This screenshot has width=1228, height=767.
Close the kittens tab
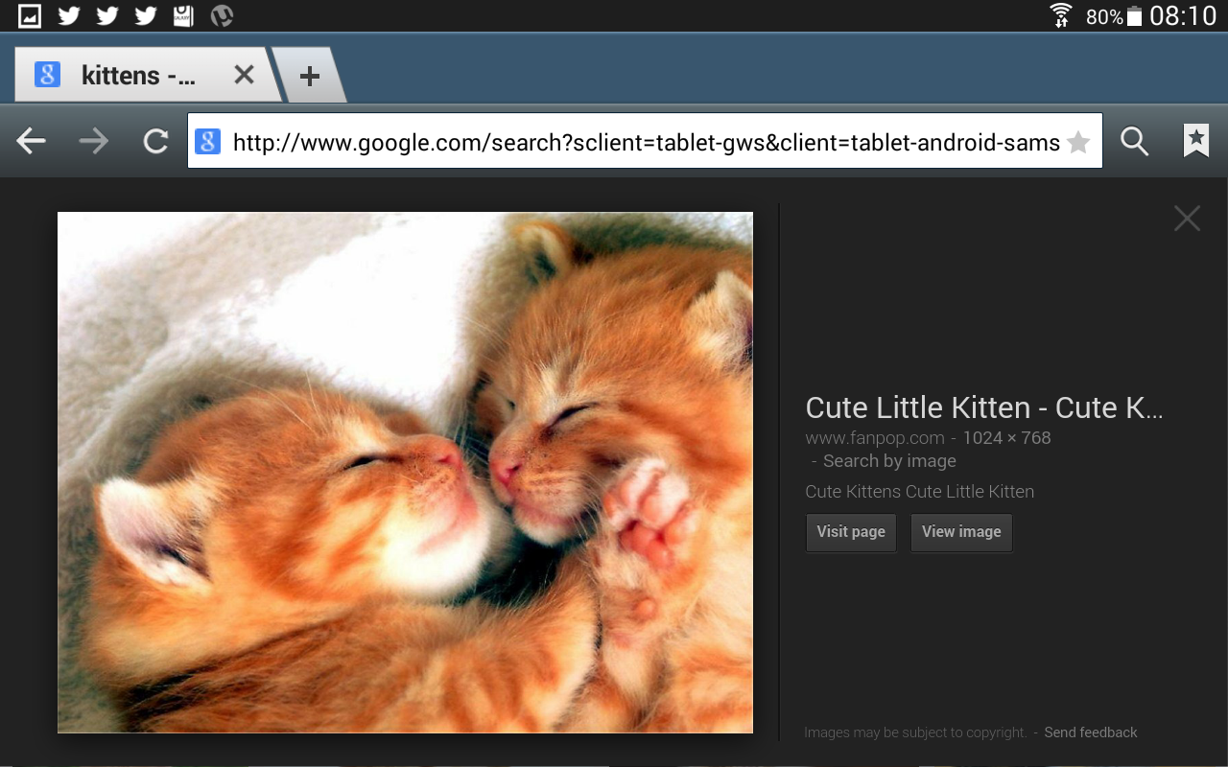(245, 75)
